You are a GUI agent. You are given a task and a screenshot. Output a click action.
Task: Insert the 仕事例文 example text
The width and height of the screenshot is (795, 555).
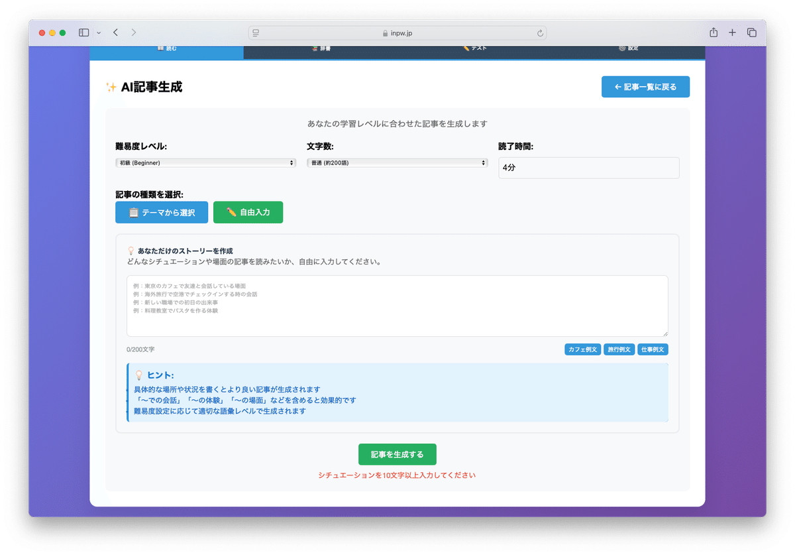[652, 349]
